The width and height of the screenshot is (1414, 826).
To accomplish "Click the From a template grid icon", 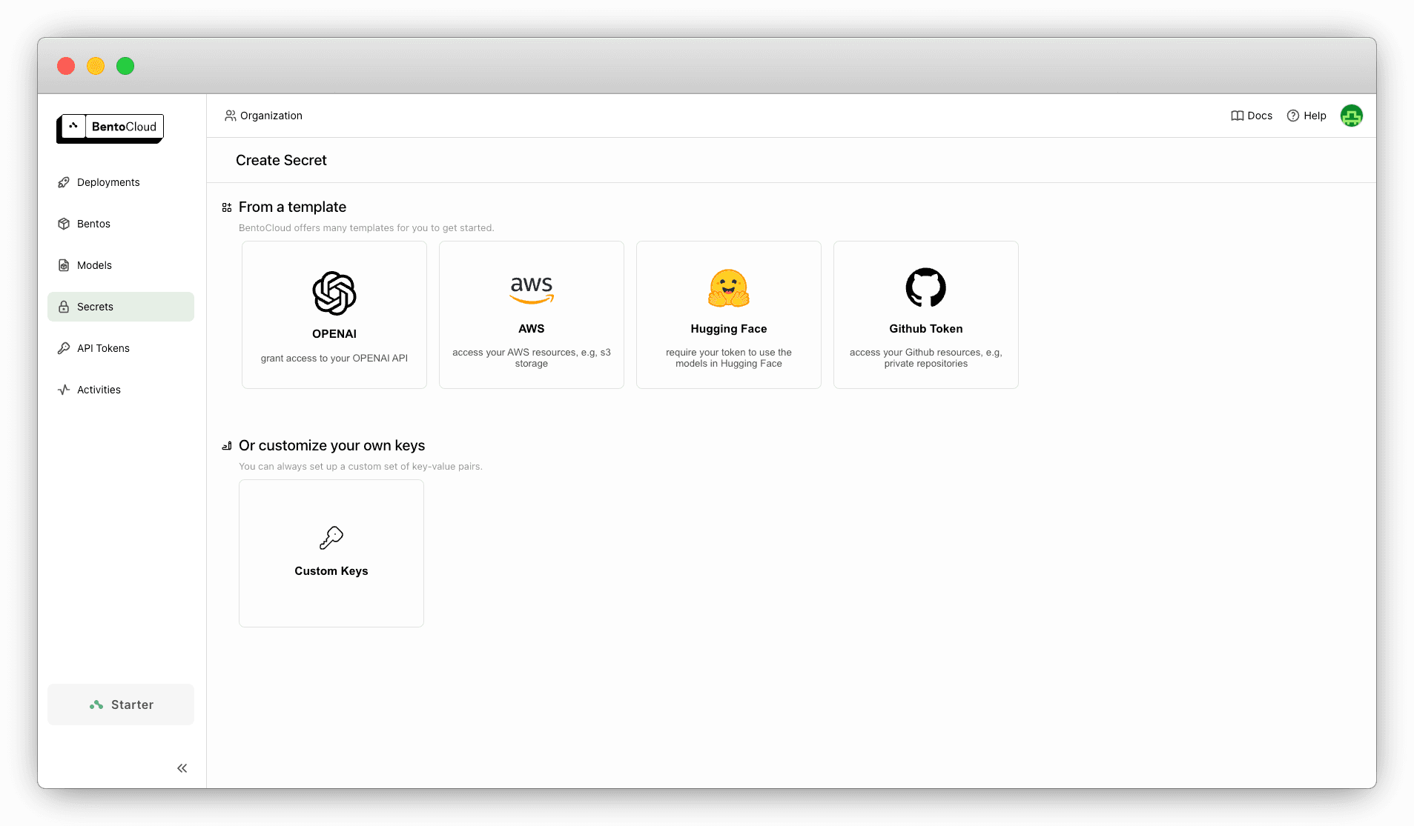I will tap(227, 207).
